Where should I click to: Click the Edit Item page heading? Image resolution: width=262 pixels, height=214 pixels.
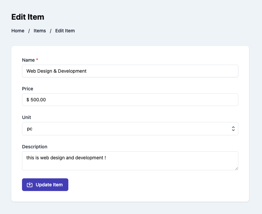click(x=28, y=17)
